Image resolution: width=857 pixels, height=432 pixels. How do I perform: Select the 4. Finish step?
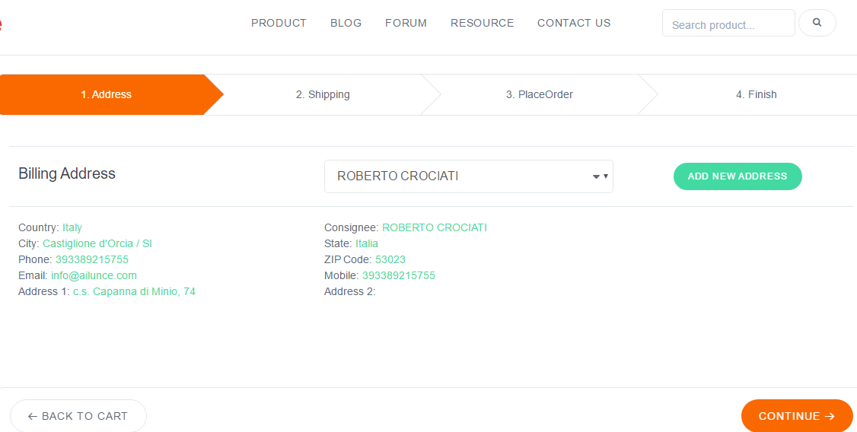[756, 95]
